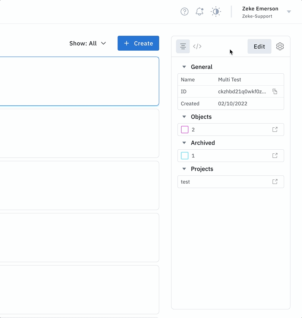Collapse the Projects section
Screen dimensions: 302x318
tap(184, 169)
